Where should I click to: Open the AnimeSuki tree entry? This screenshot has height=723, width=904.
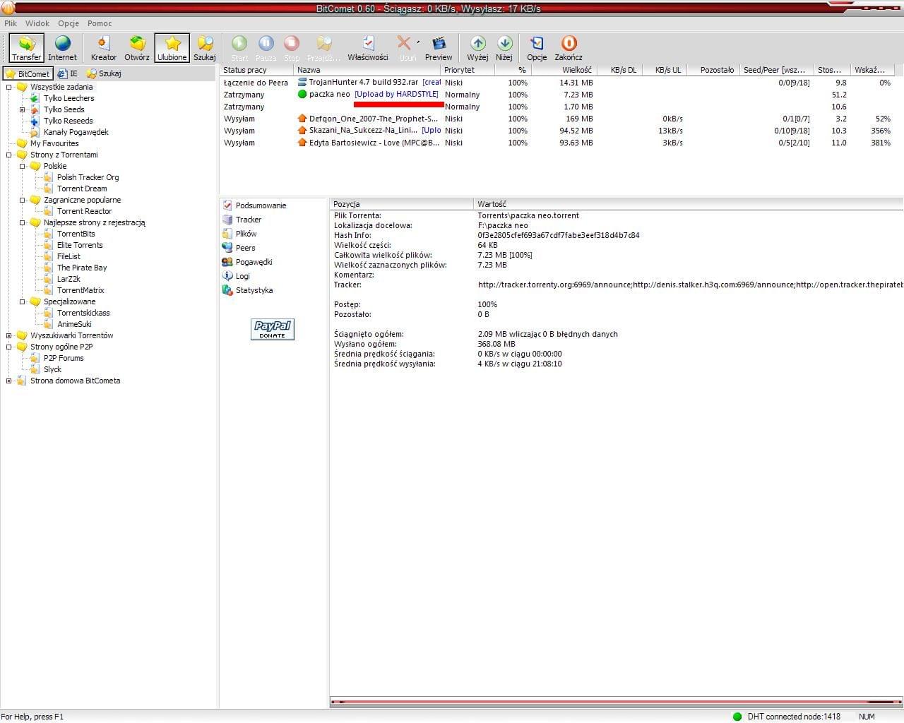tap(74, 324)
